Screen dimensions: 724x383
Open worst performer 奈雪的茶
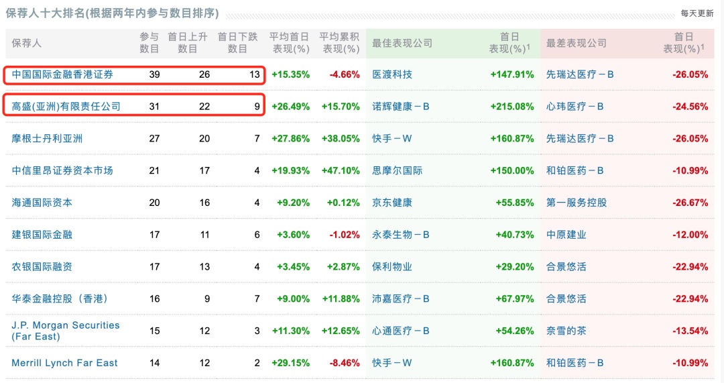pos(566,331)
